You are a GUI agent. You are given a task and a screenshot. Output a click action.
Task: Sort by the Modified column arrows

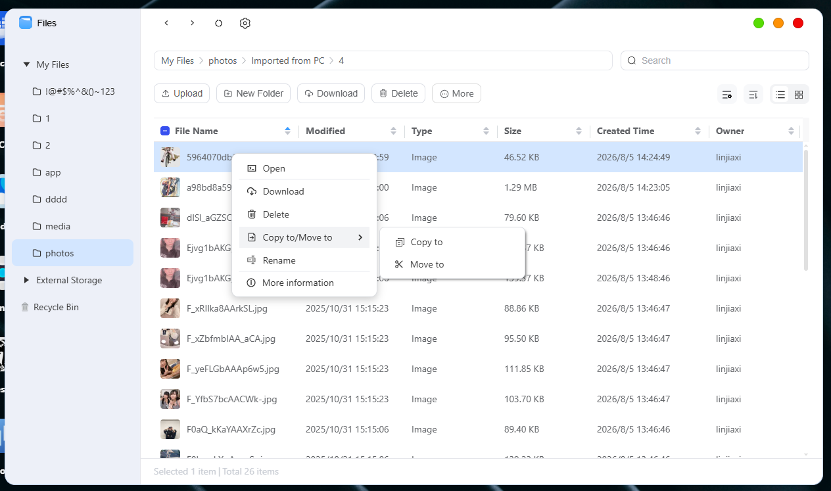click(393, 131)
